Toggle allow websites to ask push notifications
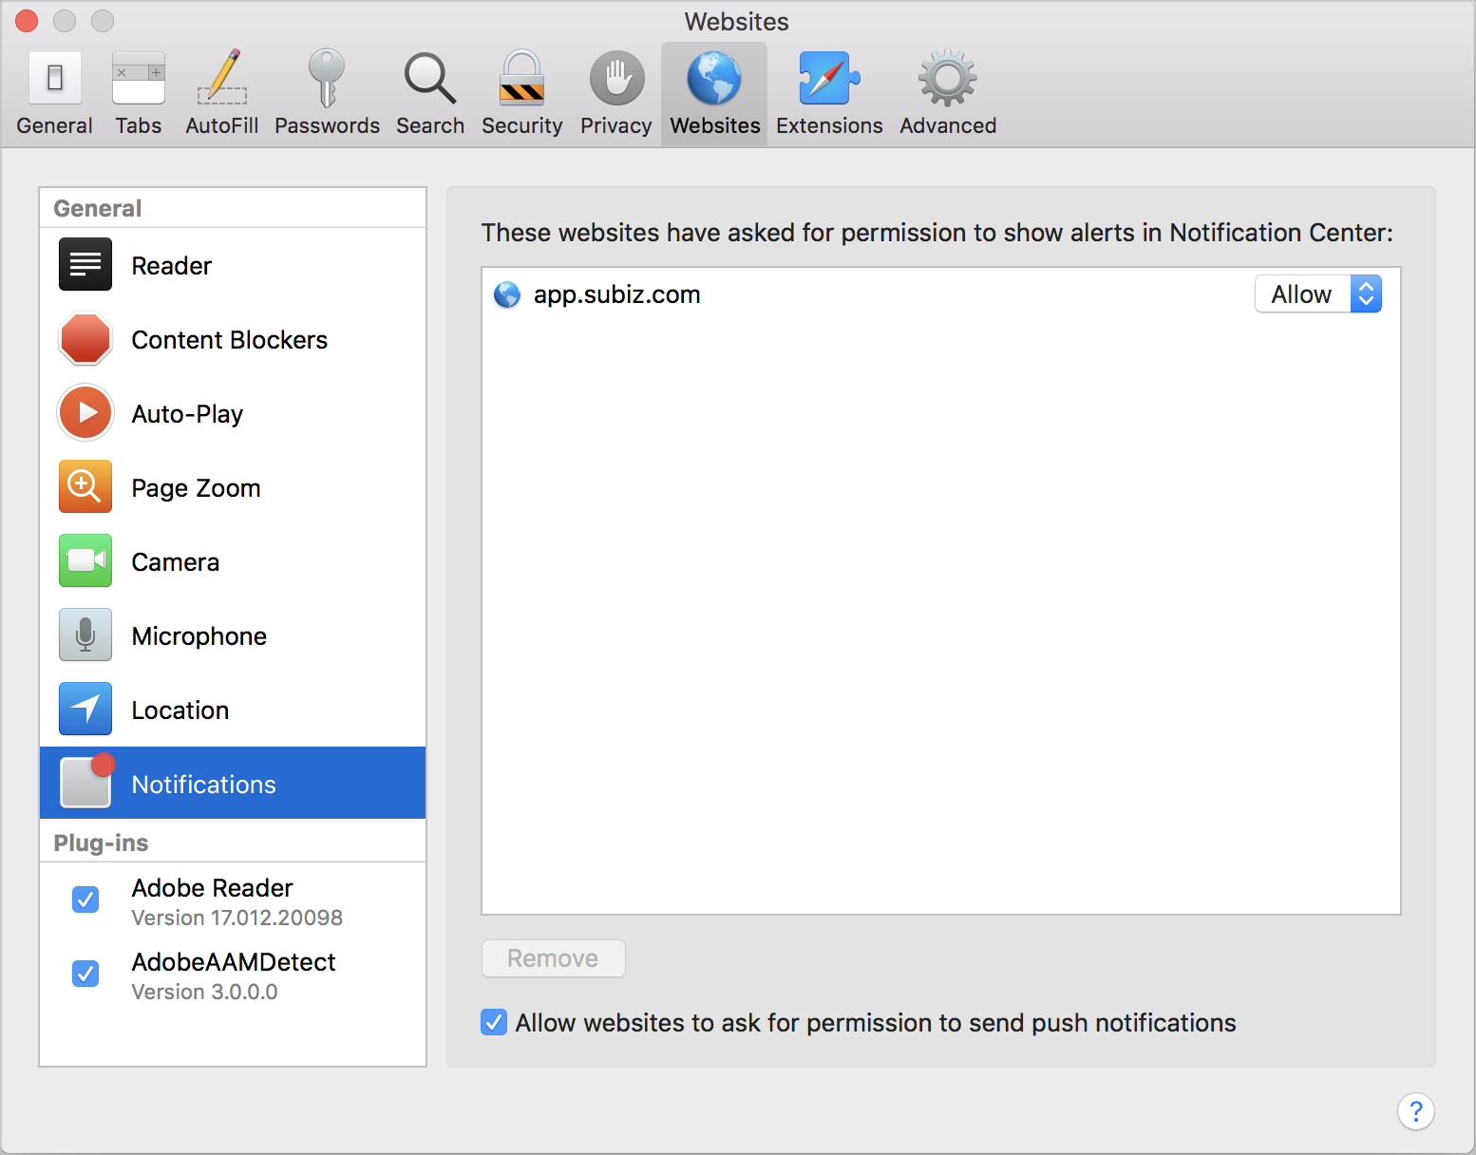Screen dimensions: 1476x1155 pos(494,1023)
